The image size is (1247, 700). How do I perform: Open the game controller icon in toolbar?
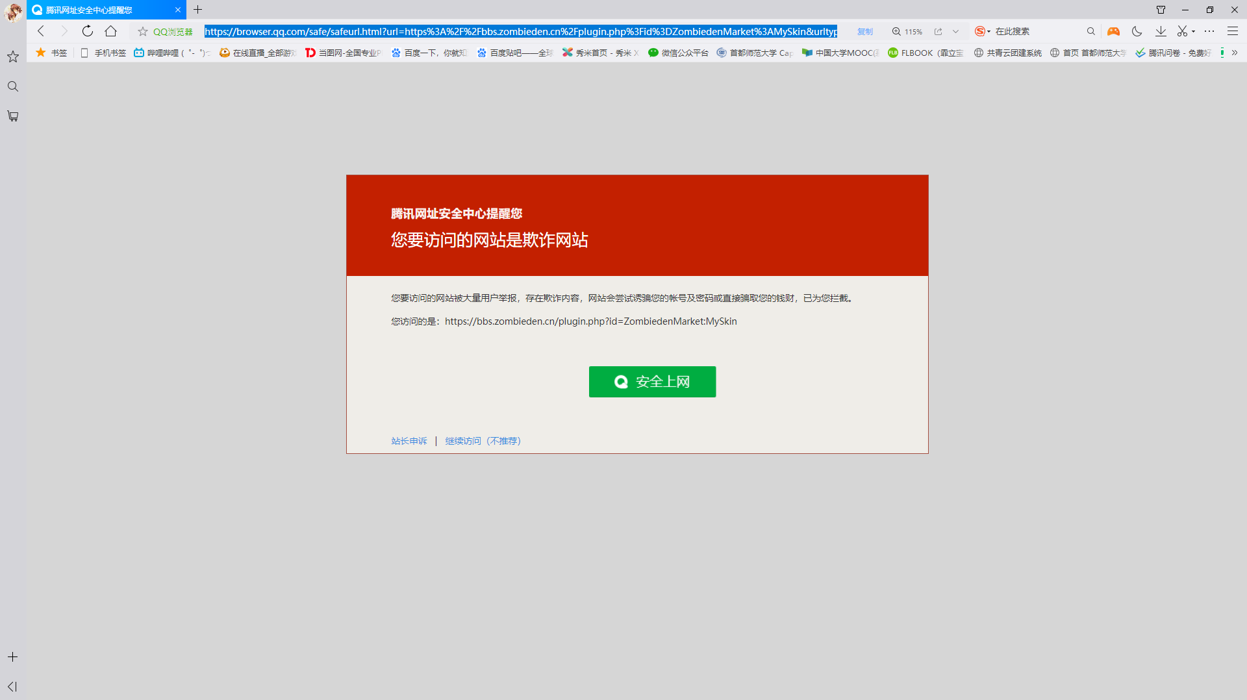tap(1113, 31)
